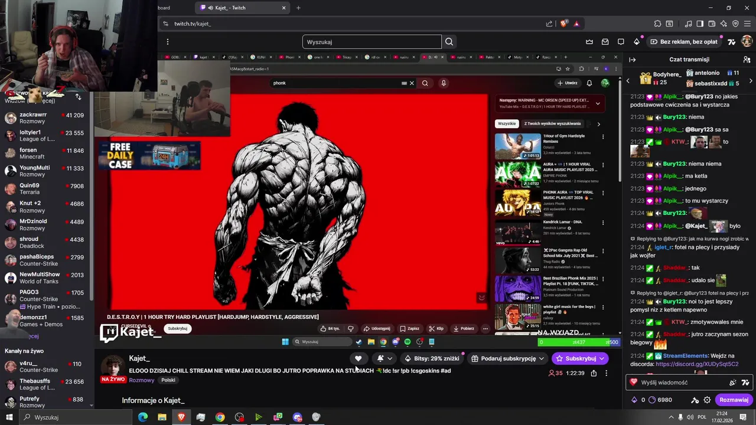Show hidden tray icons chevron
The width and height of the screenshot is (756, 425).
pos(671,417)
